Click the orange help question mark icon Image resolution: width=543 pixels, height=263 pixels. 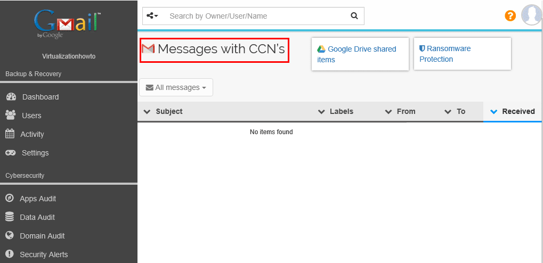tap(510, 16)
